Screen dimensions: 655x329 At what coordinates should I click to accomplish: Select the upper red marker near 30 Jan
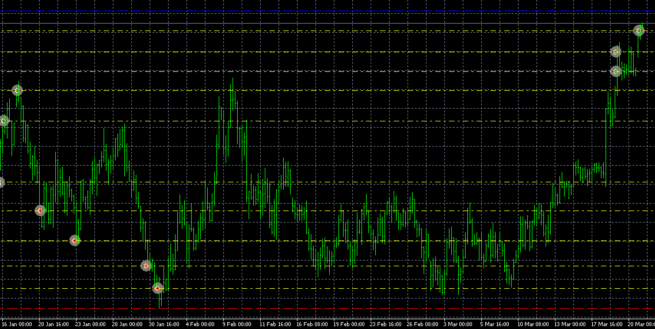(x=146, y=266)
